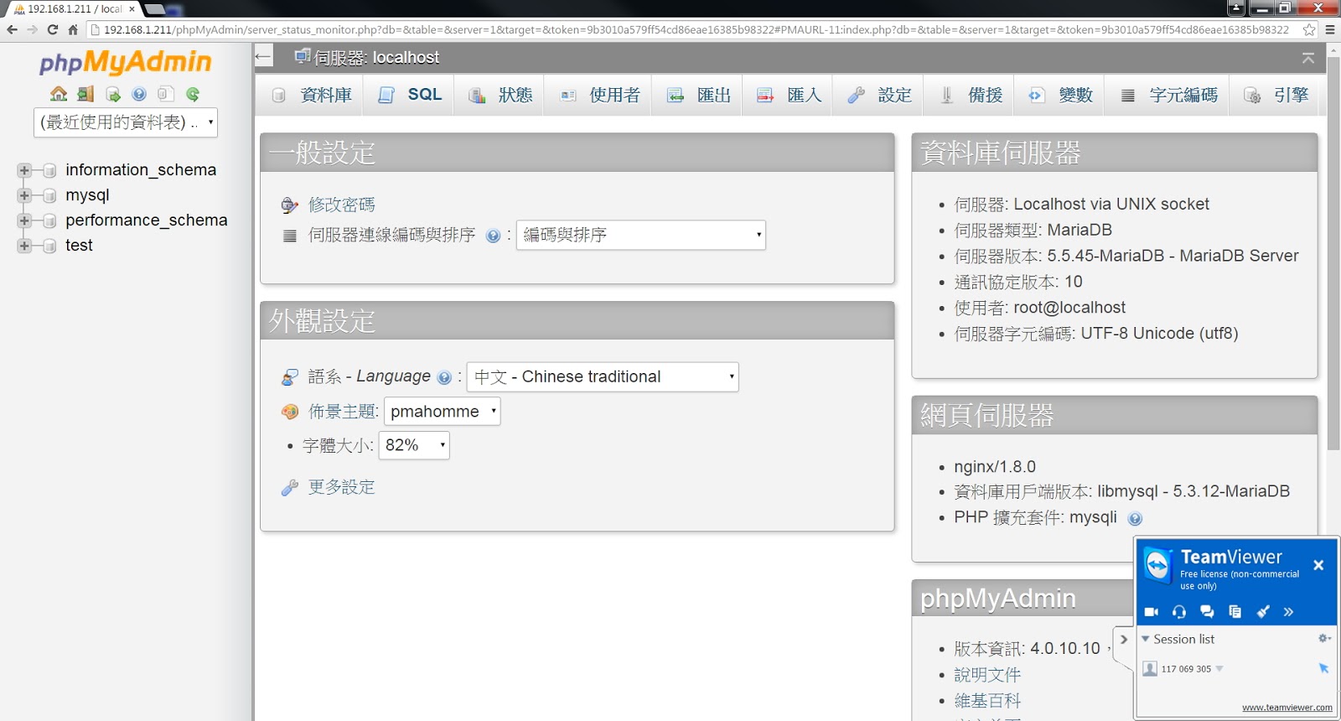Click the help icon beside Language

pos(444,377)
